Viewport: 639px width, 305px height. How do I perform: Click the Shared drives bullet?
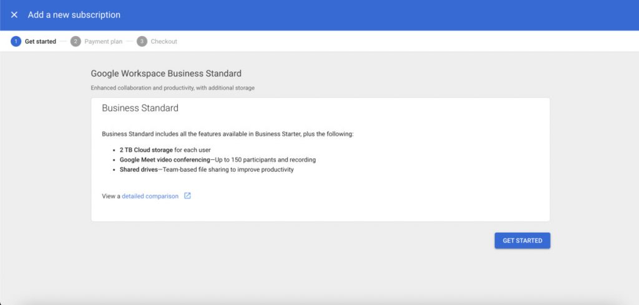pyautogui.click(x=207, y=169)
